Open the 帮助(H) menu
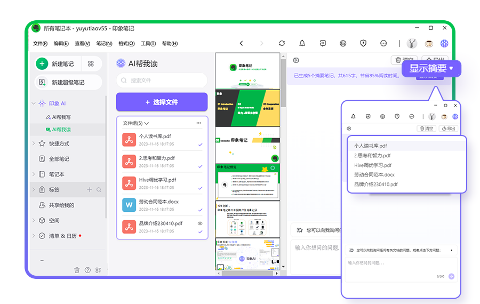This screenshot has width=480, height=304. pyautogui.click(x=170, y=44)
